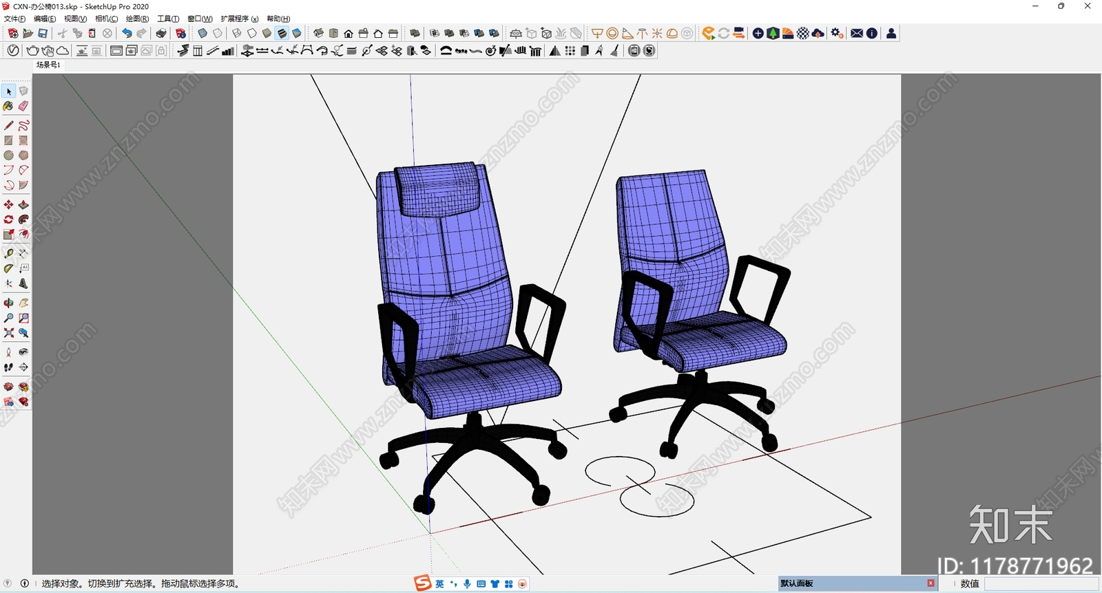Select the Text label tool

pyautogui.click(x=23, y=268)
